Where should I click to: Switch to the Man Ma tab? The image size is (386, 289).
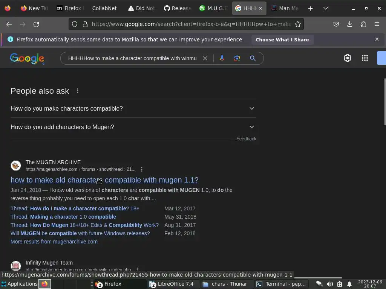pos(285,8)
